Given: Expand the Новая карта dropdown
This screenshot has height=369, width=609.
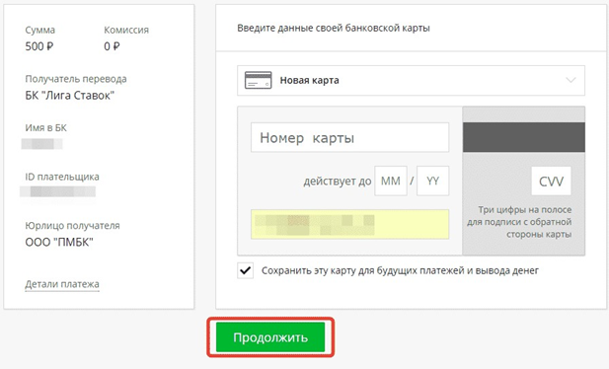Looking at the screenshot, I should 411,80.
